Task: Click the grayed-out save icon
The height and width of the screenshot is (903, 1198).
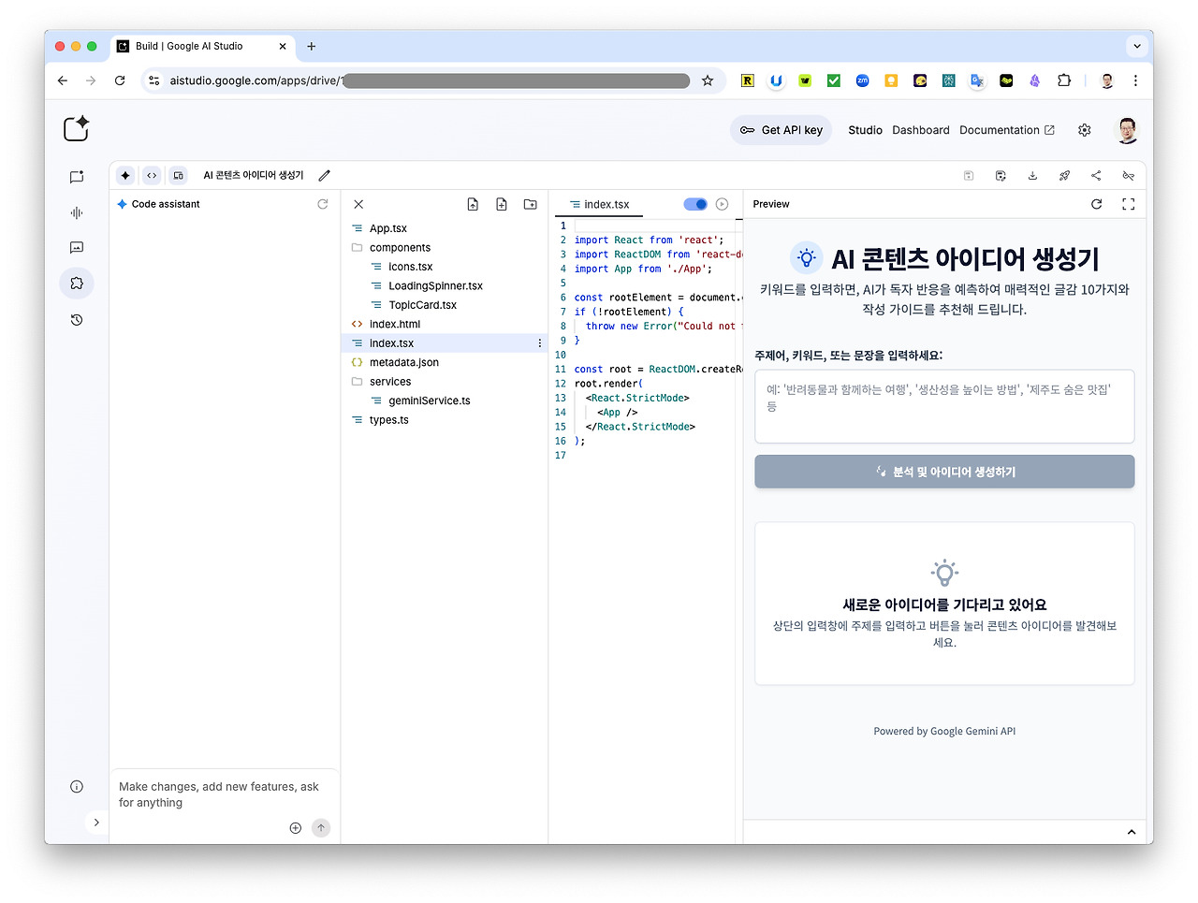Action: (x=969, y=175)
